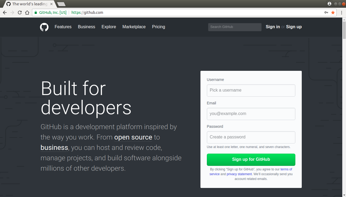Click the 'Username' field label
Screen dimensions: 346x197
point(215,80)
